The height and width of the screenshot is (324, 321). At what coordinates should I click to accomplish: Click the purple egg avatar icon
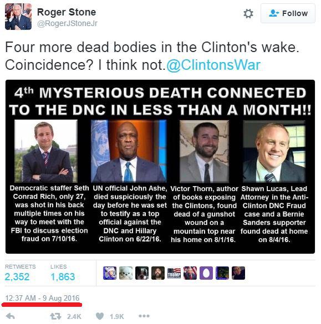[206, 273]
